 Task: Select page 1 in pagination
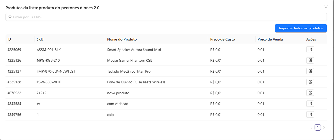pyautogui.click(x=318, y=127)
